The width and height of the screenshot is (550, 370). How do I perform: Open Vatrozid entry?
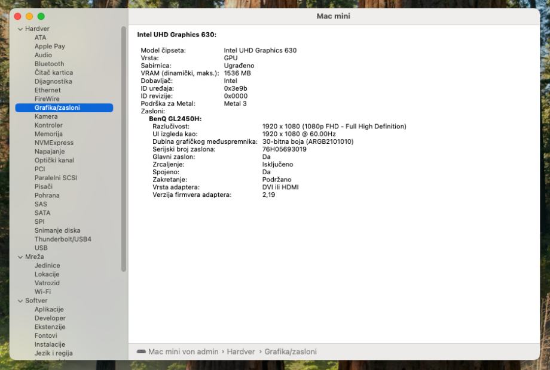point(47,283)
